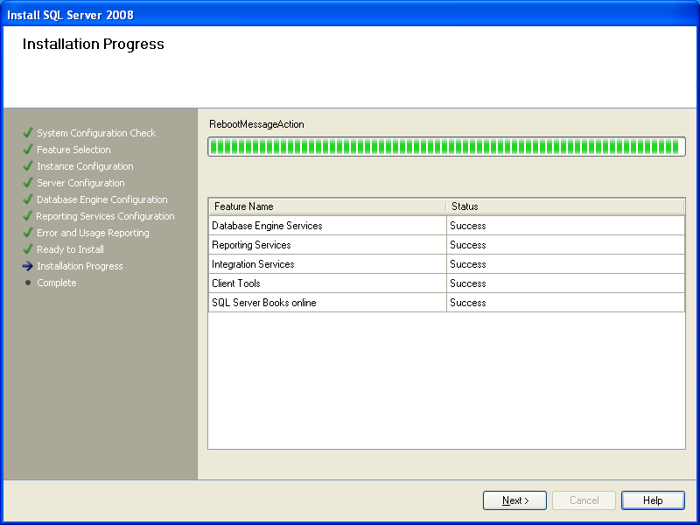This screenshot has width=700, height=525.
Task: Click the checkmark beside Ready to Install
Action: pyautogui.click(x=28, y=248)
